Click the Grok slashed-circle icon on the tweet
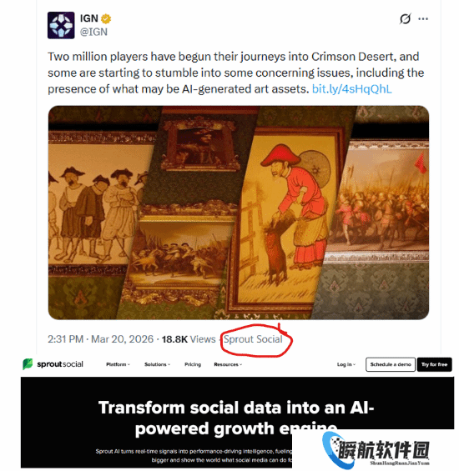Screen dimensions: 459x471 (405, 19)
